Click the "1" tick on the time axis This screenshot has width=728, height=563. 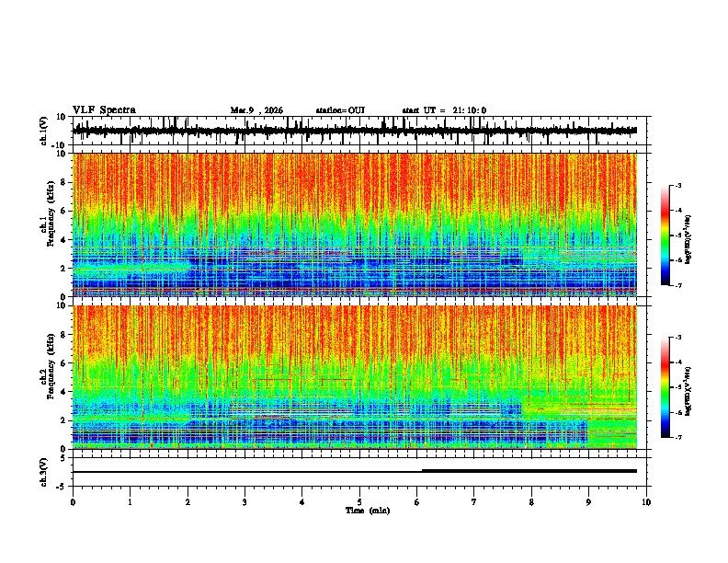(130, 502)
